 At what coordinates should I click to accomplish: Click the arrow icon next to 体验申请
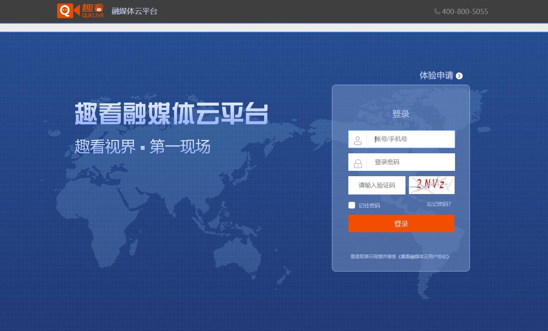pos(459,76)
